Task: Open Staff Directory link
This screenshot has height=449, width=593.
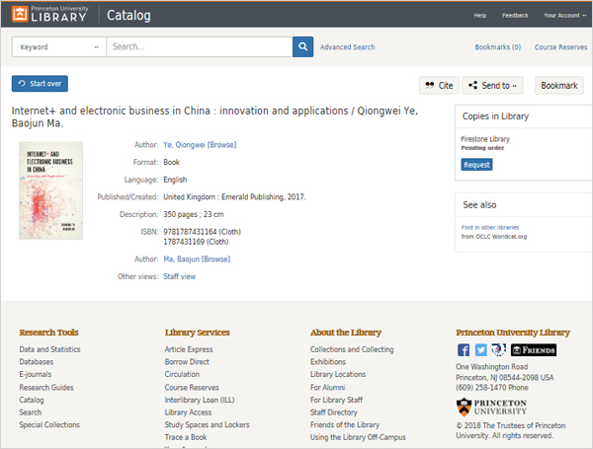Action: 334,412
